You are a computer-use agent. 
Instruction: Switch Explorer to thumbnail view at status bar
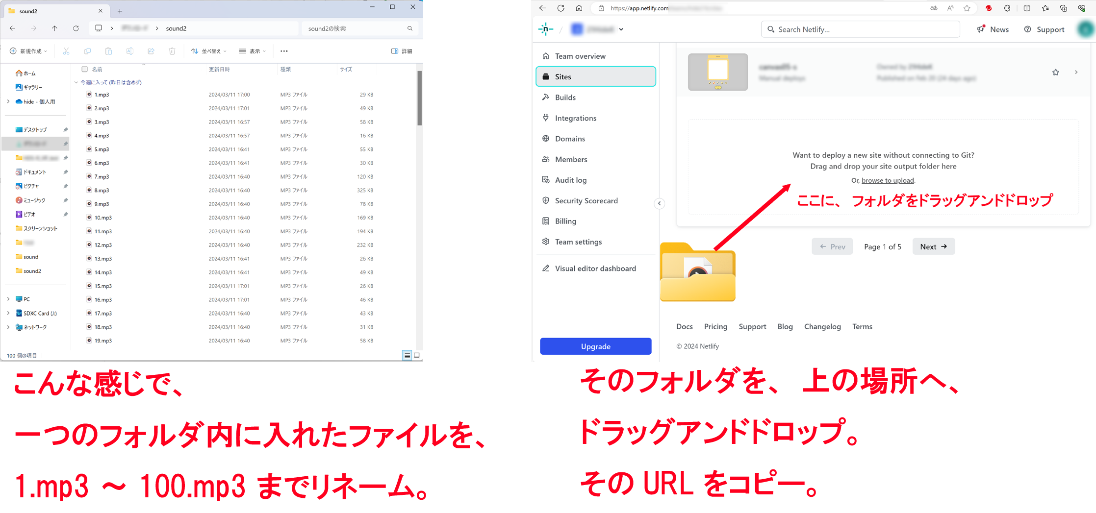point(416,356)
